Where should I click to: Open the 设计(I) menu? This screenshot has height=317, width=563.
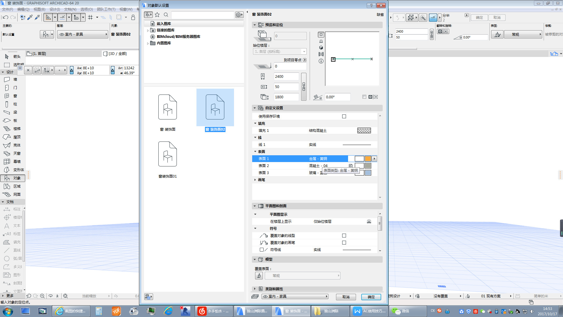pos(55,9)
